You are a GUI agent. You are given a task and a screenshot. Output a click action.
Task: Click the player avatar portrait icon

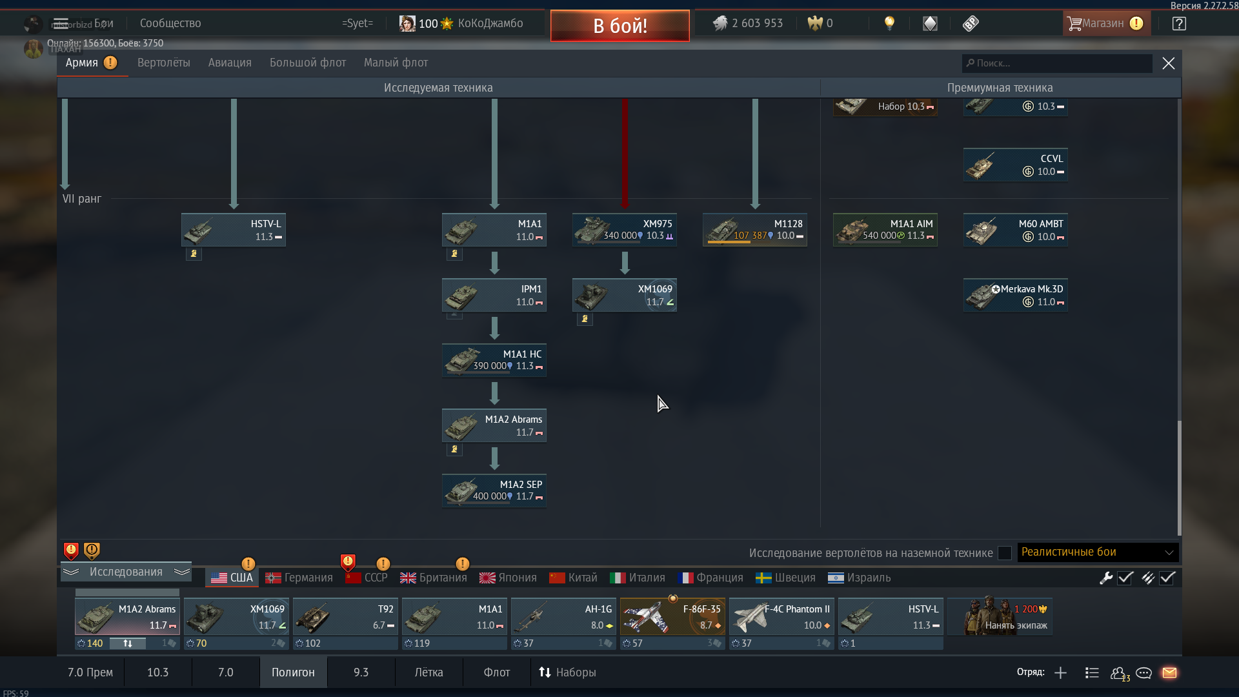[407, 23]
